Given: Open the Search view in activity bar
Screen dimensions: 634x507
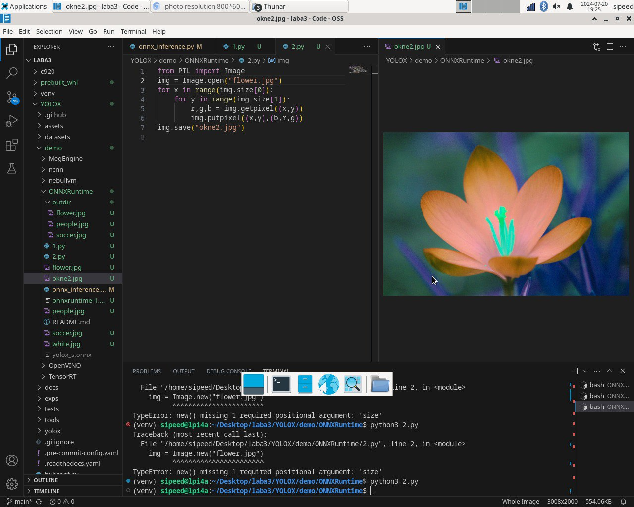Looking at the screenshot, I should 12,73.
